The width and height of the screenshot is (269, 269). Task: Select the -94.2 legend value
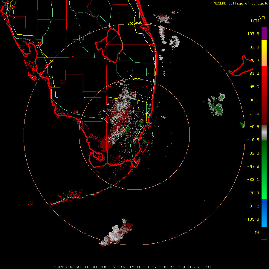tap(253, 206)
